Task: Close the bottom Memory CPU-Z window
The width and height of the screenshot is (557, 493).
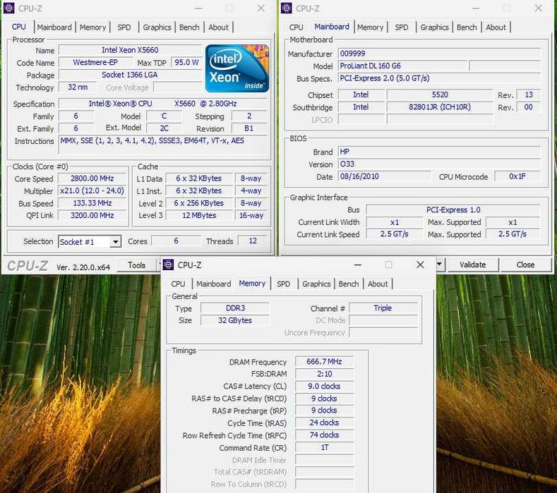Action: pos(420,264)
